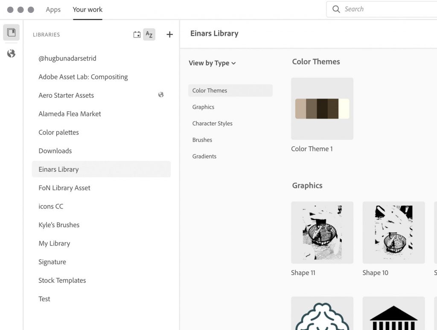
Task: Click the search magnifier icon
Action: point(336,9)
